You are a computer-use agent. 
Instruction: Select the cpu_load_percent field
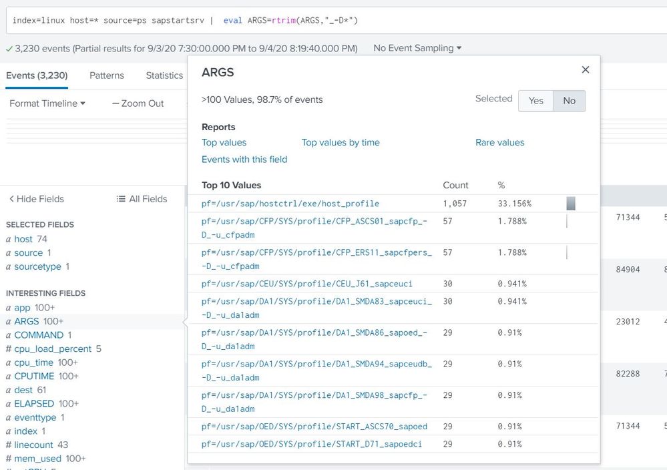point(53,348)
